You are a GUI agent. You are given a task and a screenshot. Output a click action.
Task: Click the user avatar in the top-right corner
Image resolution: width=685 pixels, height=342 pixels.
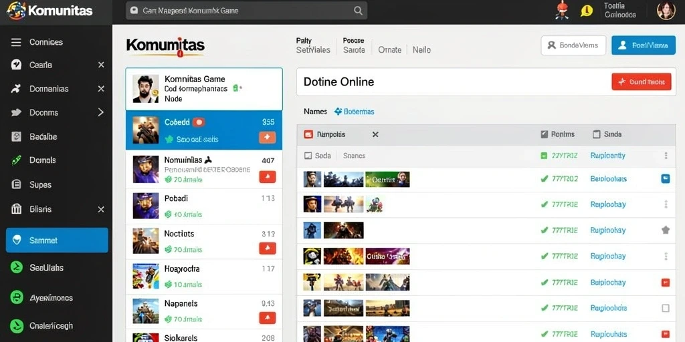666,11
